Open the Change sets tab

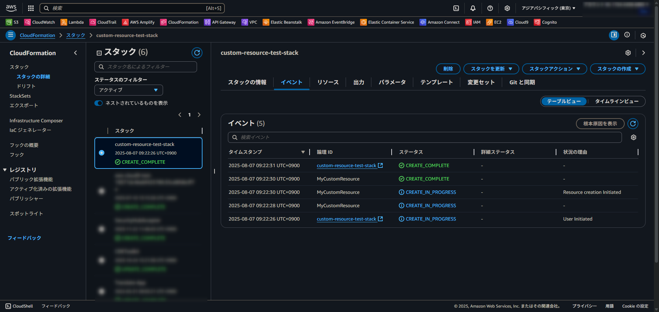(481, 82)
